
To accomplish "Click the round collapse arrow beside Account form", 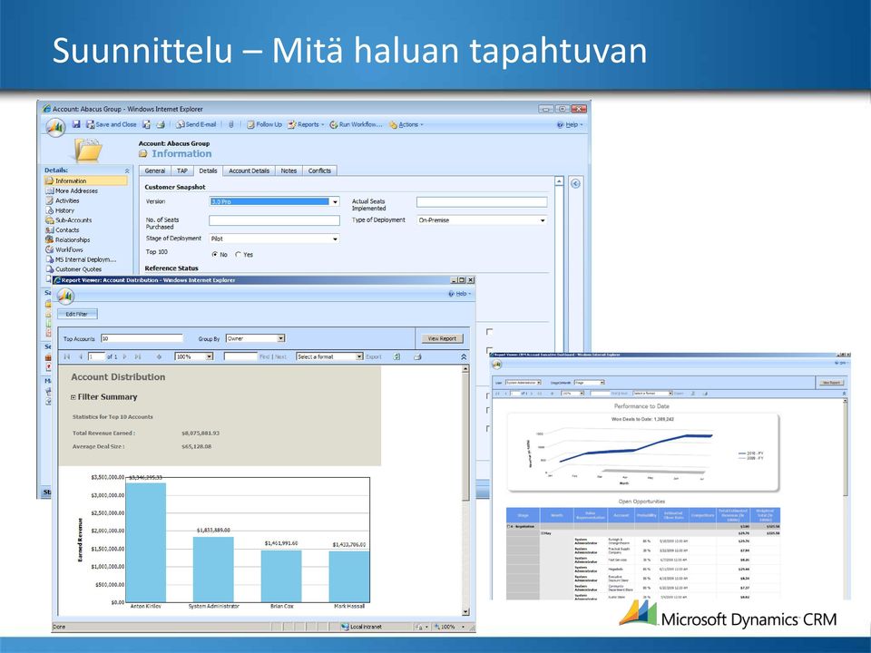I will (x=575, y=184).
